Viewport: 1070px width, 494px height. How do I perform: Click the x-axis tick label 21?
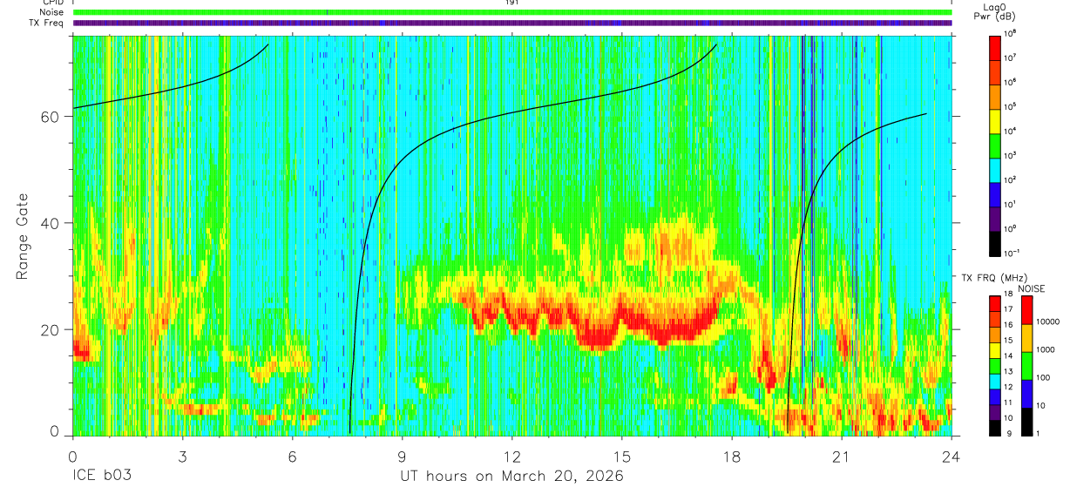pos(841,457)
